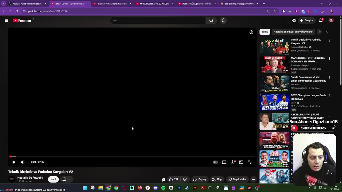342x192 pixels.
Task: Open the notifications bell in YouTube header
Action: [321, 21]
